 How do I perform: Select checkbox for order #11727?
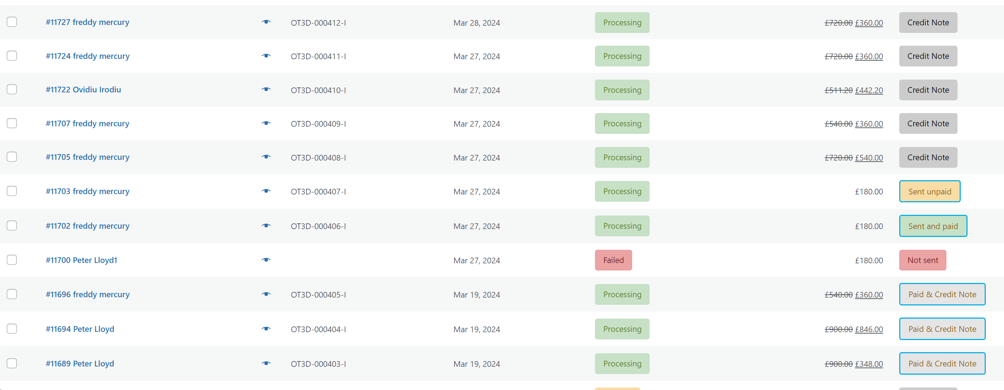(x=12, y=22)
